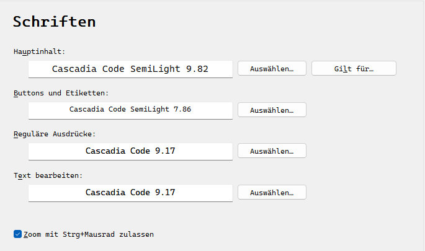Click the Schriften heading

click(x=55, y=22)
